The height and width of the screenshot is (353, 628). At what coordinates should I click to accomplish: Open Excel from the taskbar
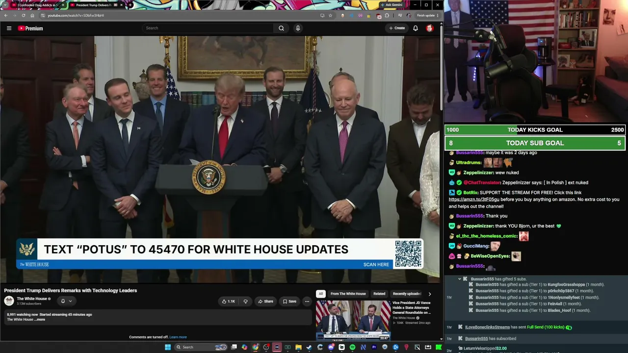[x=288, y=347]
